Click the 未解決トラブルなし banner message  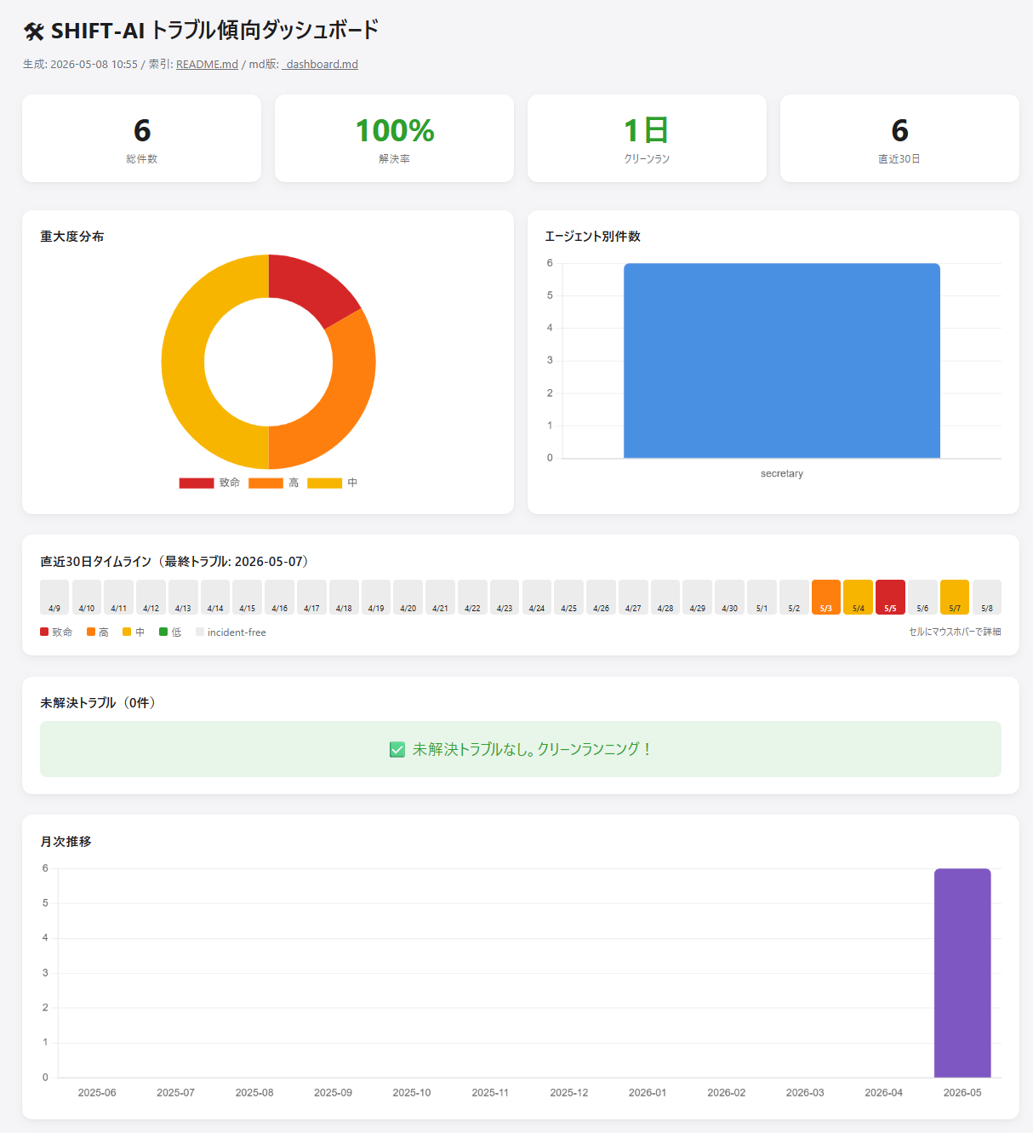point(532,749)
